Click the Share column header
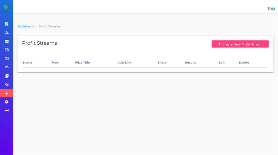Viewport: 278px width, 155px height. (162, 63)
